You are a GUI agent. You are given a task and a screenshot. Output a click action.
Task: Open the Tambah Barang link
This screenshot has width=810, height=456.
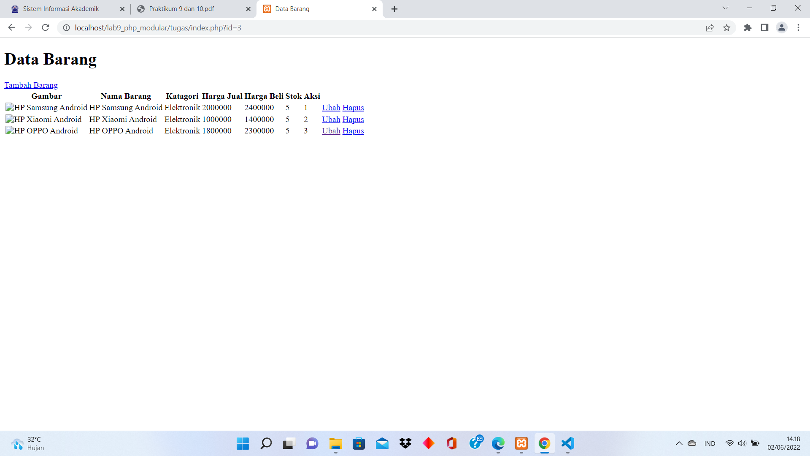31,85
